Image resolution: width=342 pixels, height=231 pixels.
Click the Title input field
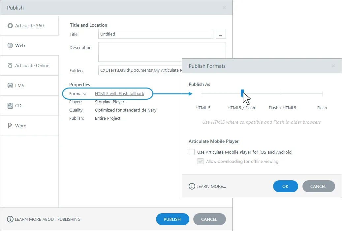click(156, 34)
